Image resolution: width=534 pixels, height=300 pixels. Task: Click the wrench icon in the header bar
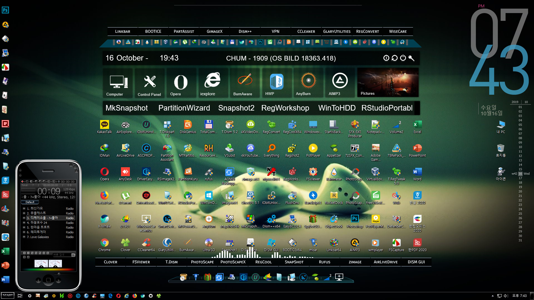[x=411, y=58]
